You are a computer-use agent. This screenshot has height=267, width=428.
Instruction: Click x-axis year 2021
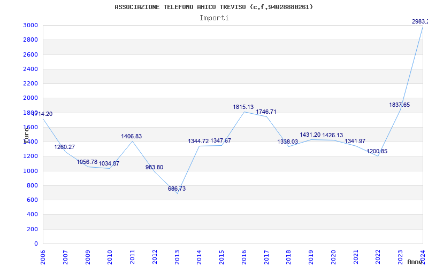[x=356, y=257]
